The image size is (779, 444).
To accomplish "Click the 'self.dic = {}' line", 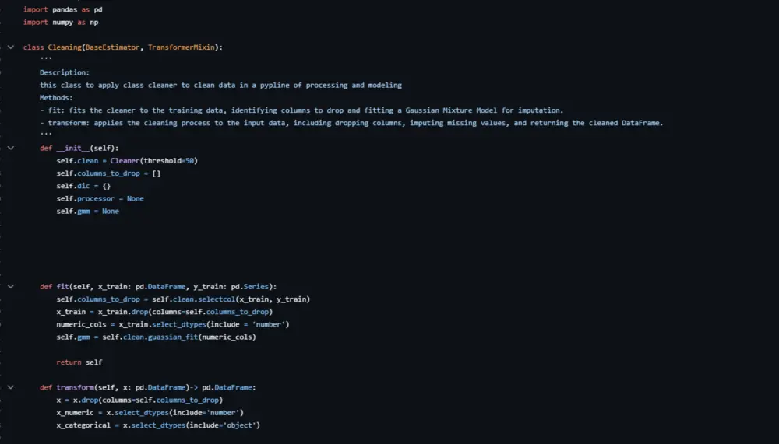I will [83, 186].
